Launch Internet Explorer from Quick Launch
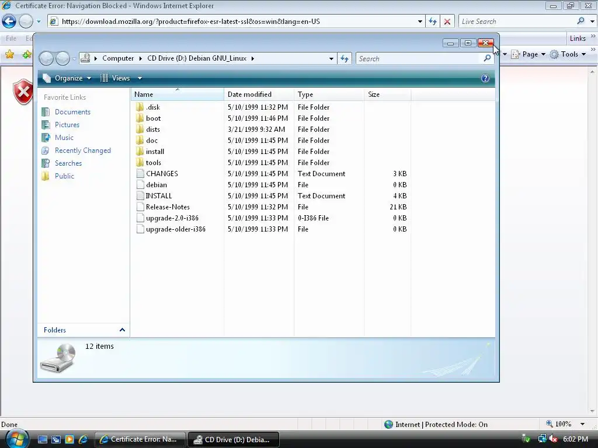The image size is (598, 448). click(83, 439)
